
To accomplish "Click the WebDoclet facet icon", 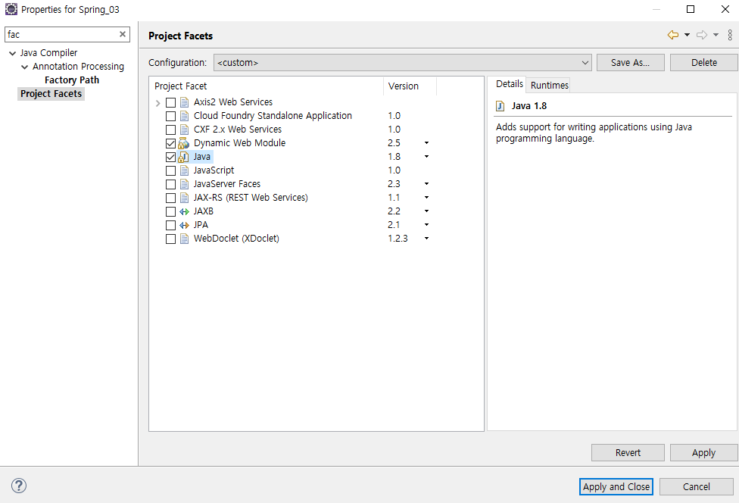I will coord(184,239).
